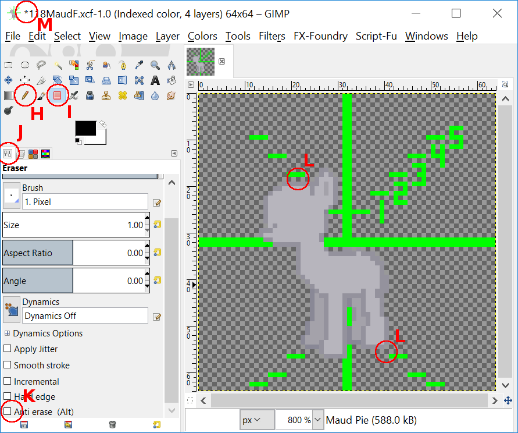Switch to the Layers dock tab
Screen dimensions: 518x433
[x=20, y=154]
